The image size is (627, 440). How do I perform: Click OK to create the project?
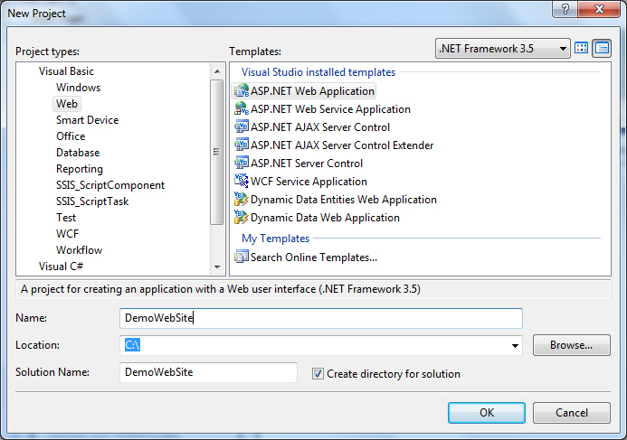coord(487,413)
